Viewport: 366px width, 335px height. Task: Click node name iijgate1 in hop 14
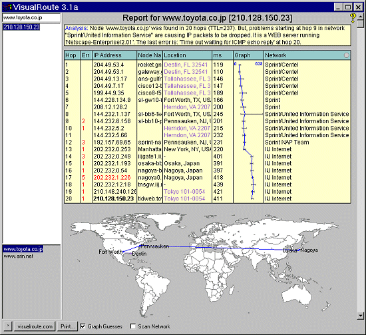point(149,157)
